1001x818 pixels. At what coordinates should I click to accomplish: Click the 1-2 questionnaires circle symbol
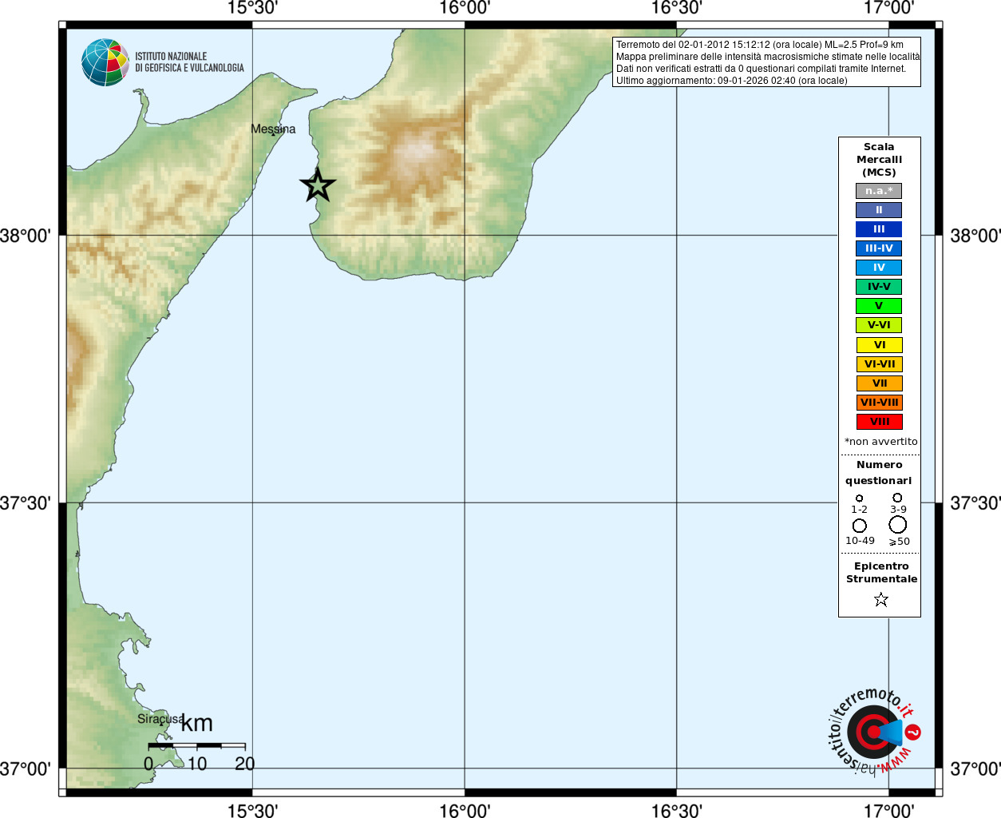(859, 498)
